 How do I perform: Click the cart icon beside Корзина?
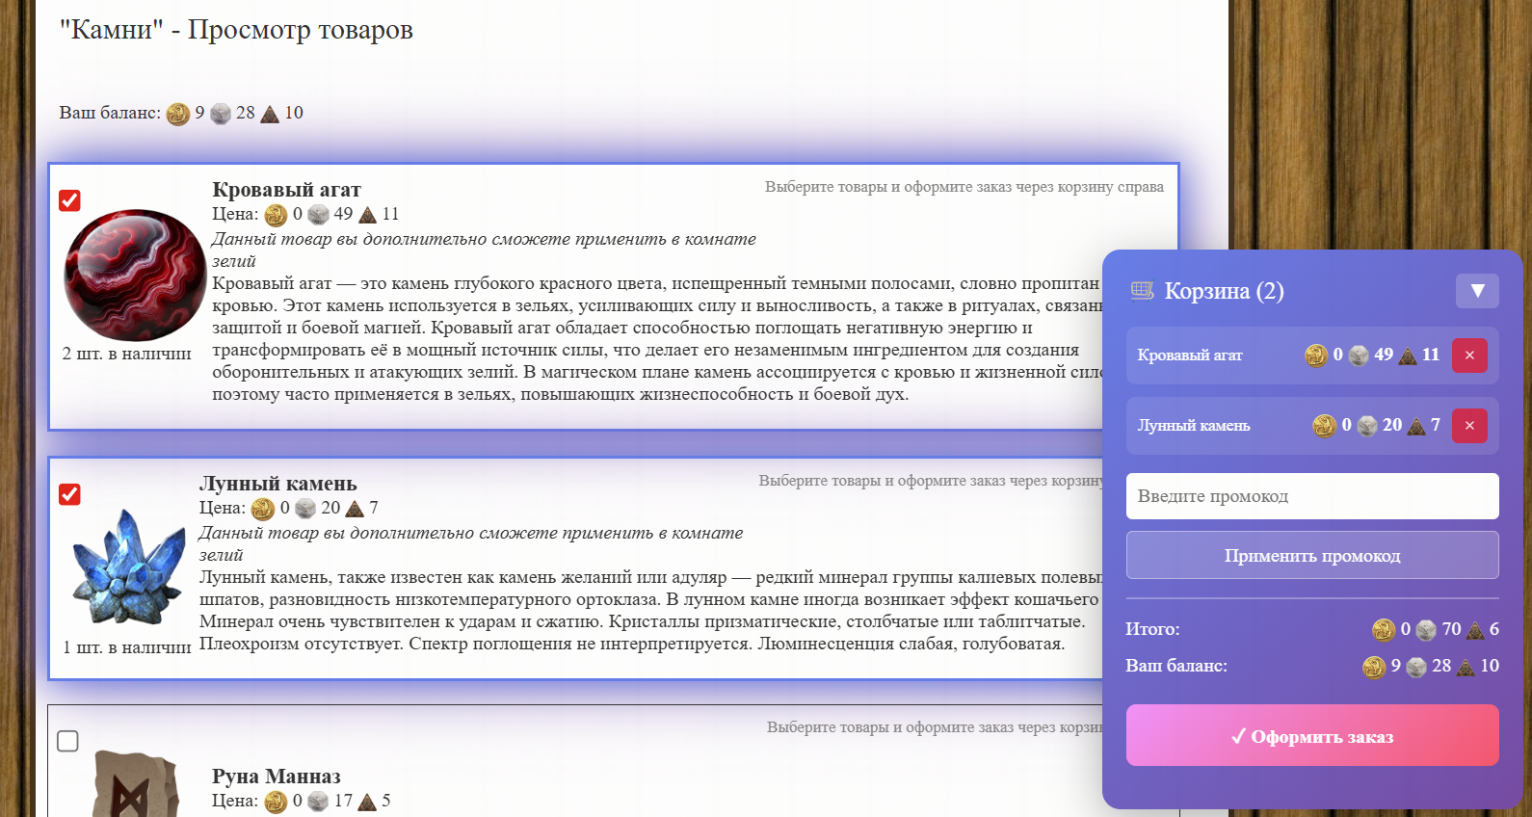click(x=1142, y=290)
